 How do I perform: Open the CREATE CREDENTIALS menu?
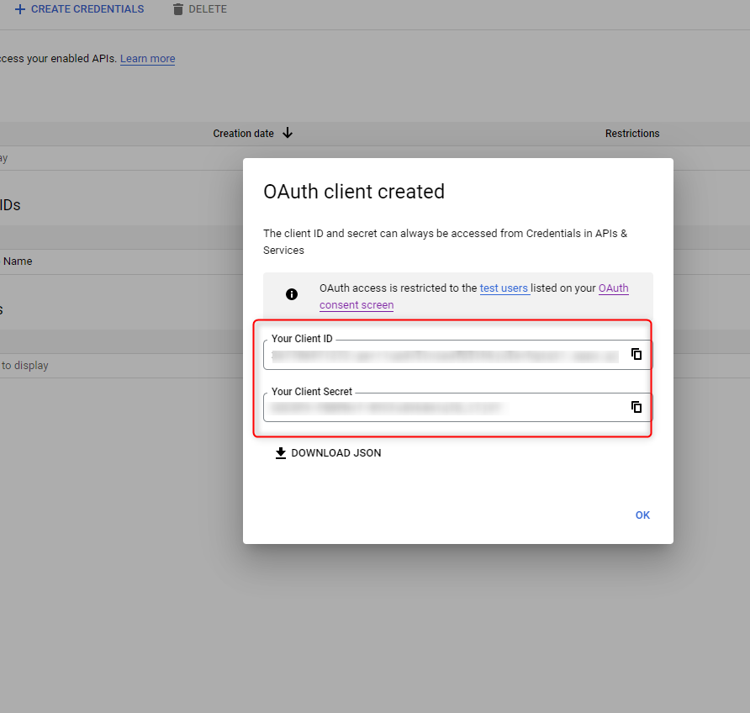point(87,9)
